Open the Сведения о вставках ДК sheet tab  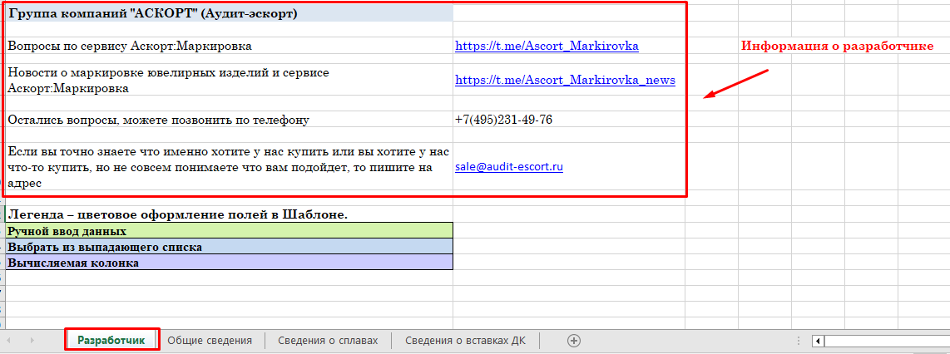pyautogui.click(x=465, y=340)
